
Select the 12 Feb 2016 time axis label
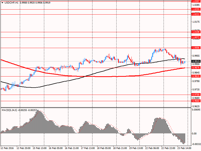(7, 148)
